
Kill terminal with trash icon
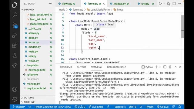click(x=170, y=67)
